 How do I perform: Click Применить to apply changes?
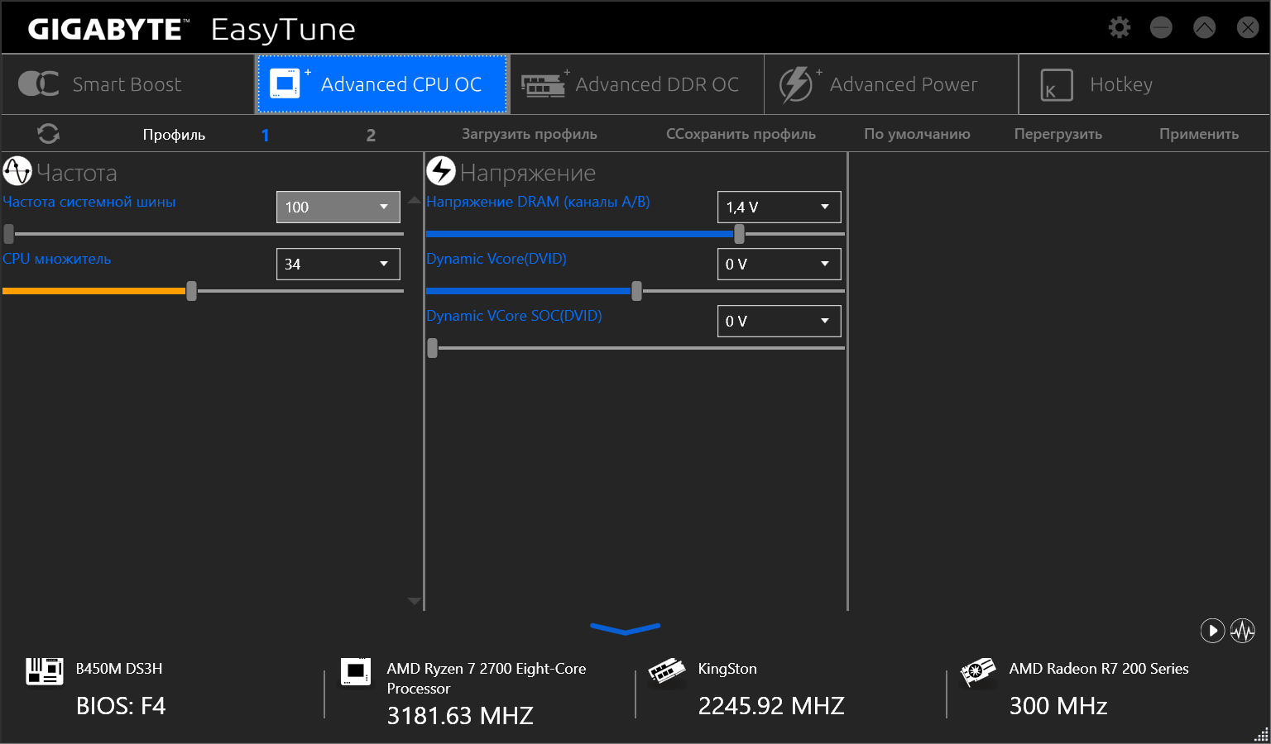tap(1199, 134)
